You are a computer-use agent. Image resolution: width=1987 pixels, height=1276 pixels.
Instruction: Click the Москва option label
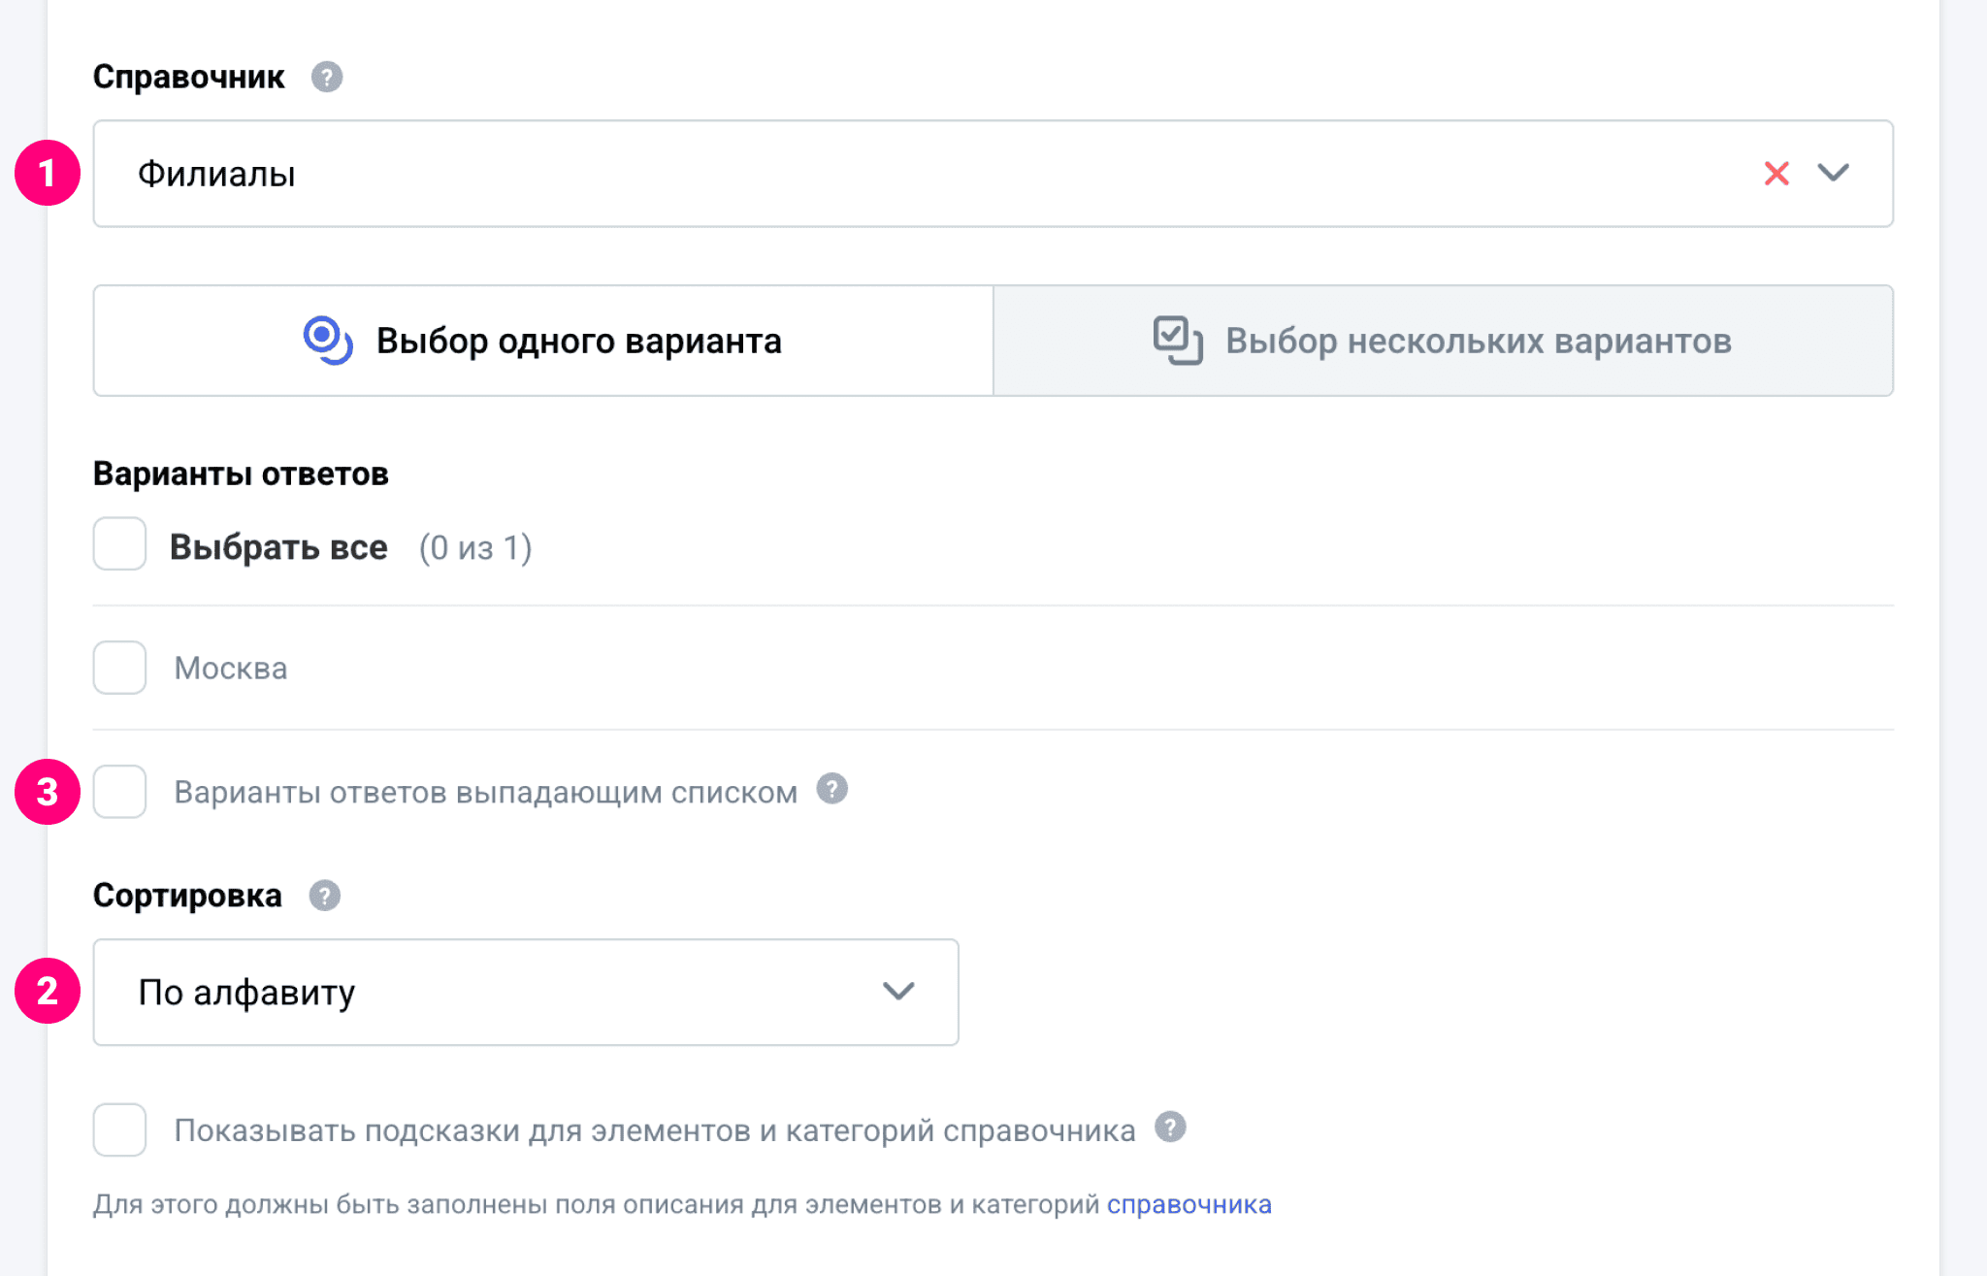(231, 669)
